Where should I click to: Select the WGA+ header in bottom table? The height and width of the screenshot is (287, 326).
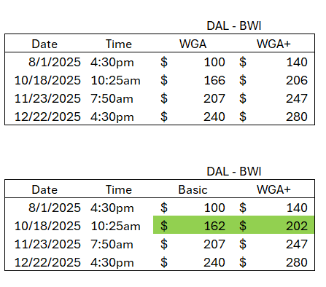(273, 189)
